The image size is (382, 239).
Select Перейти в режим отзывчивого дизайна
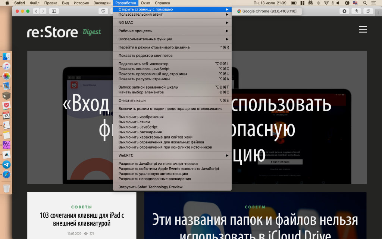click(172, 47)
